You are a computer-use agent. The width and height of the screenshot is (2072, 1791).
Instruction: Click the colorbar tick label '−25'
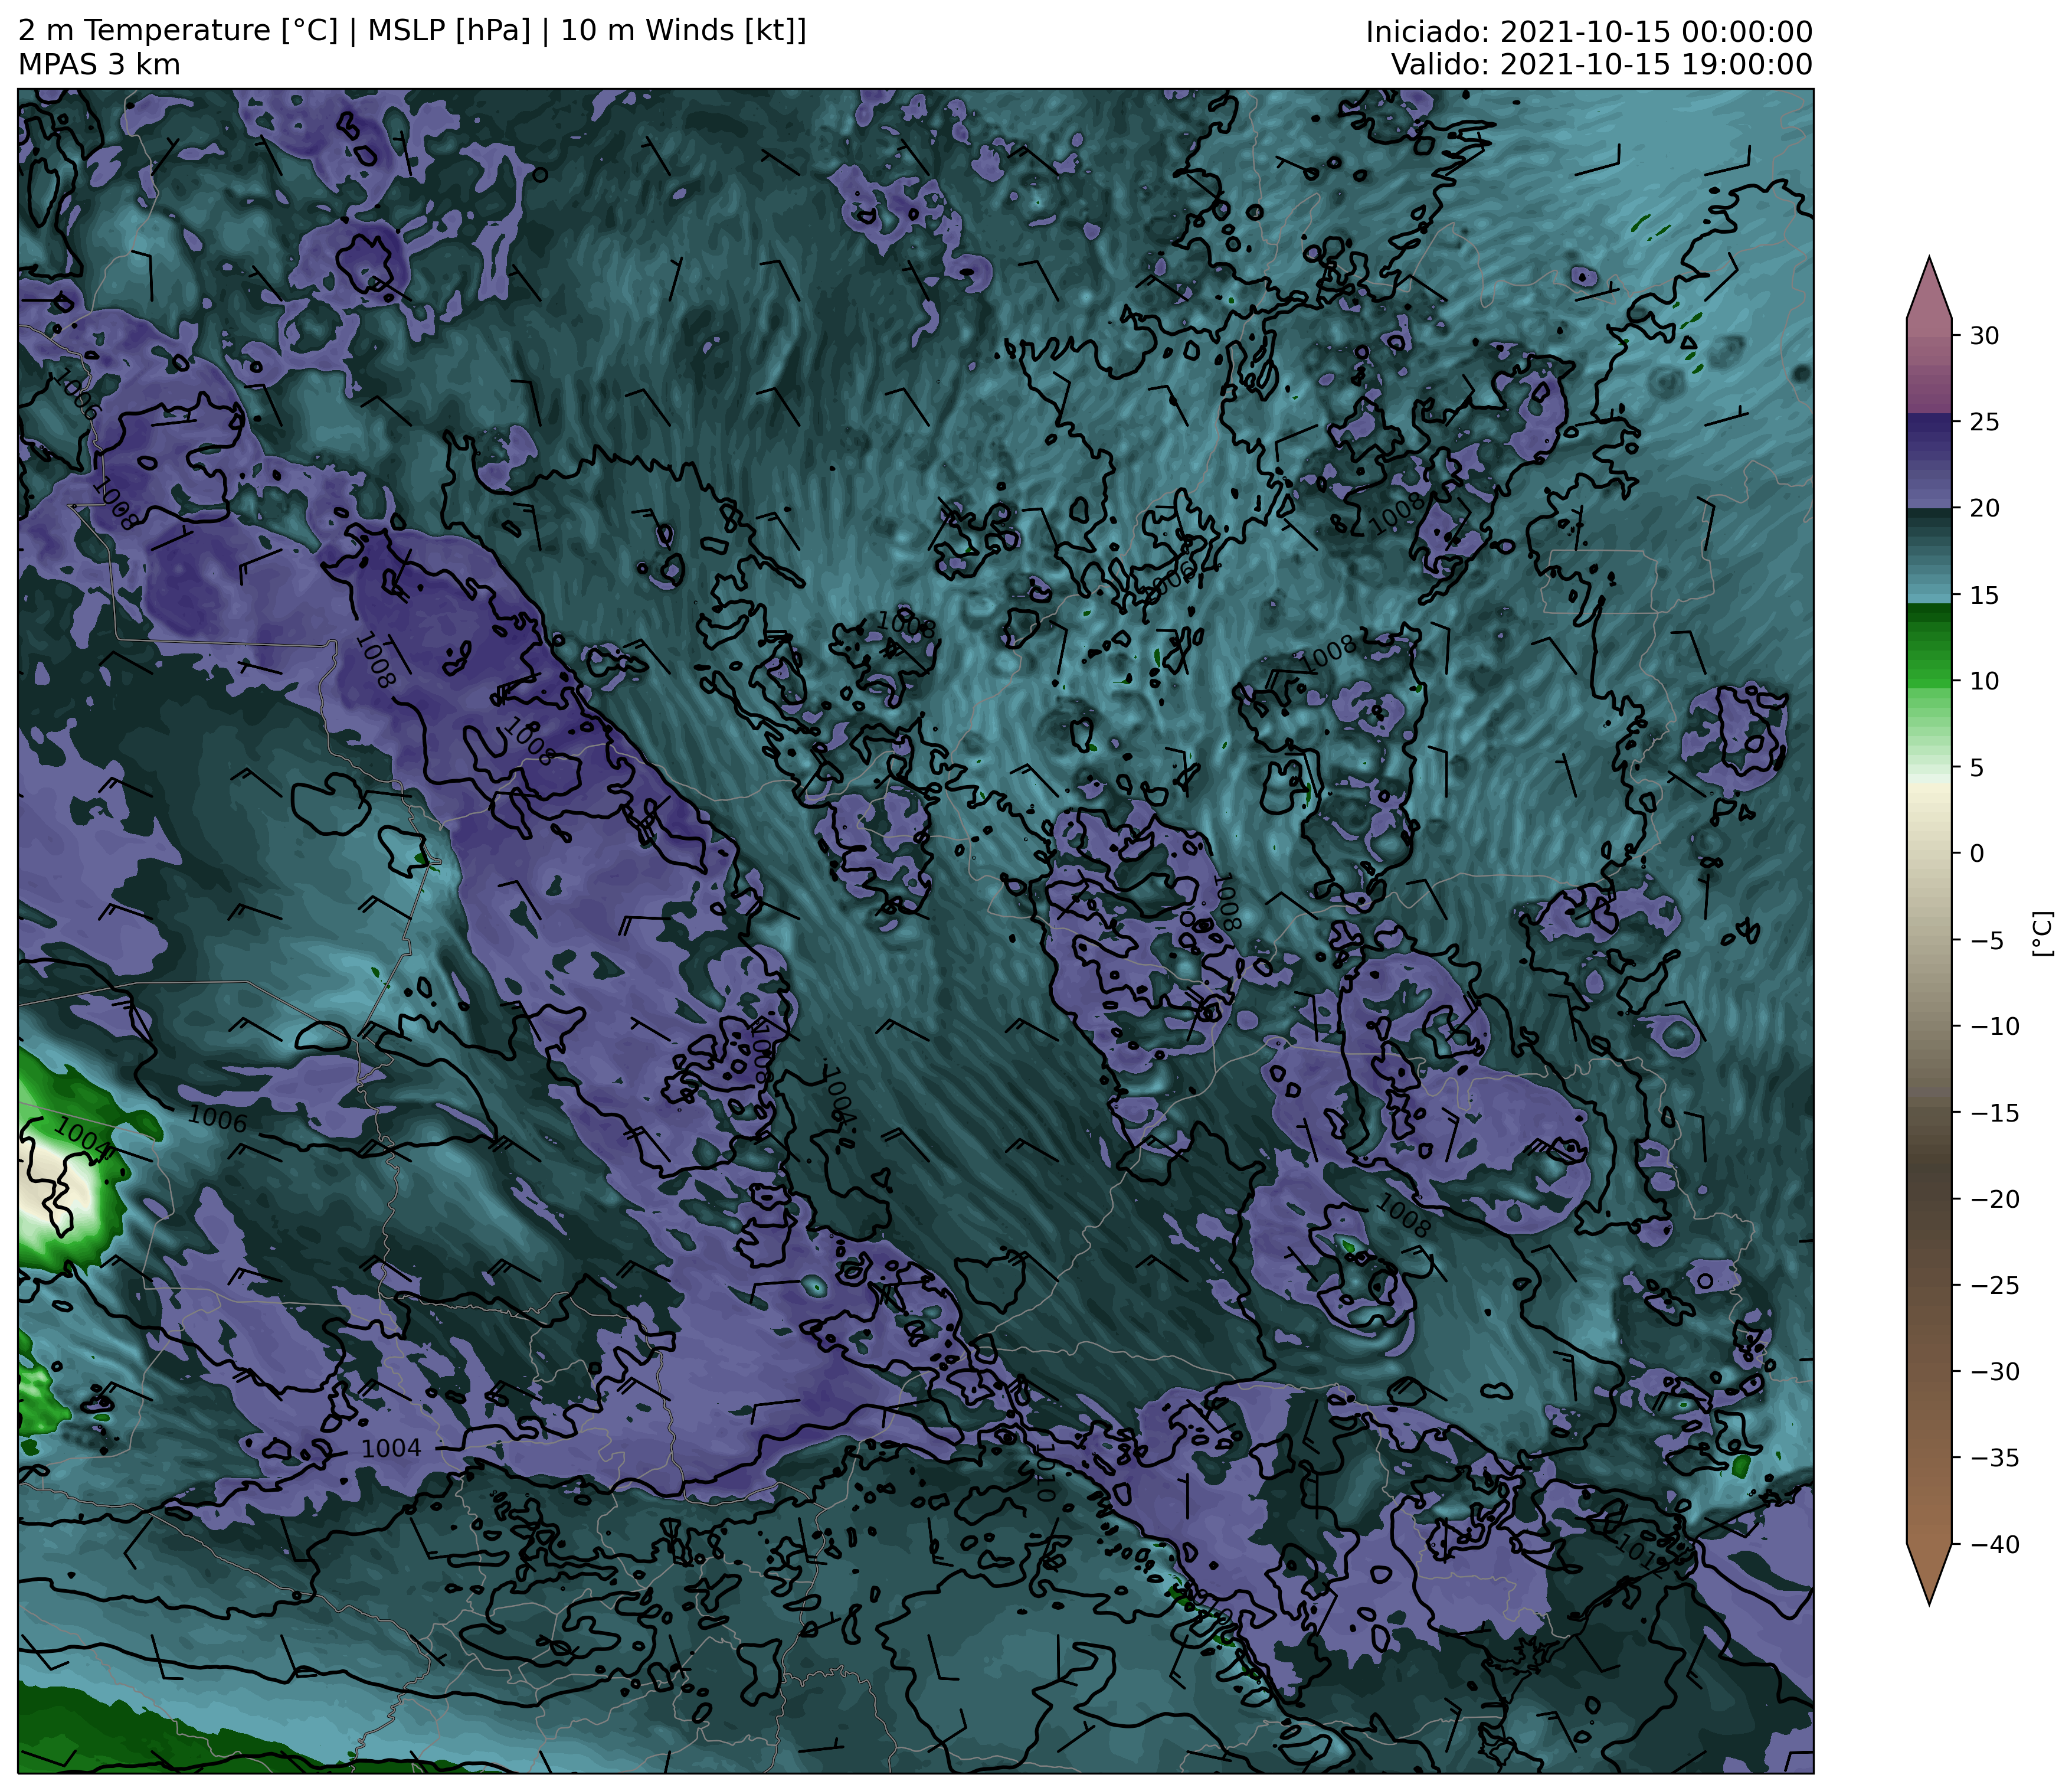[x=1994, y=1286]
